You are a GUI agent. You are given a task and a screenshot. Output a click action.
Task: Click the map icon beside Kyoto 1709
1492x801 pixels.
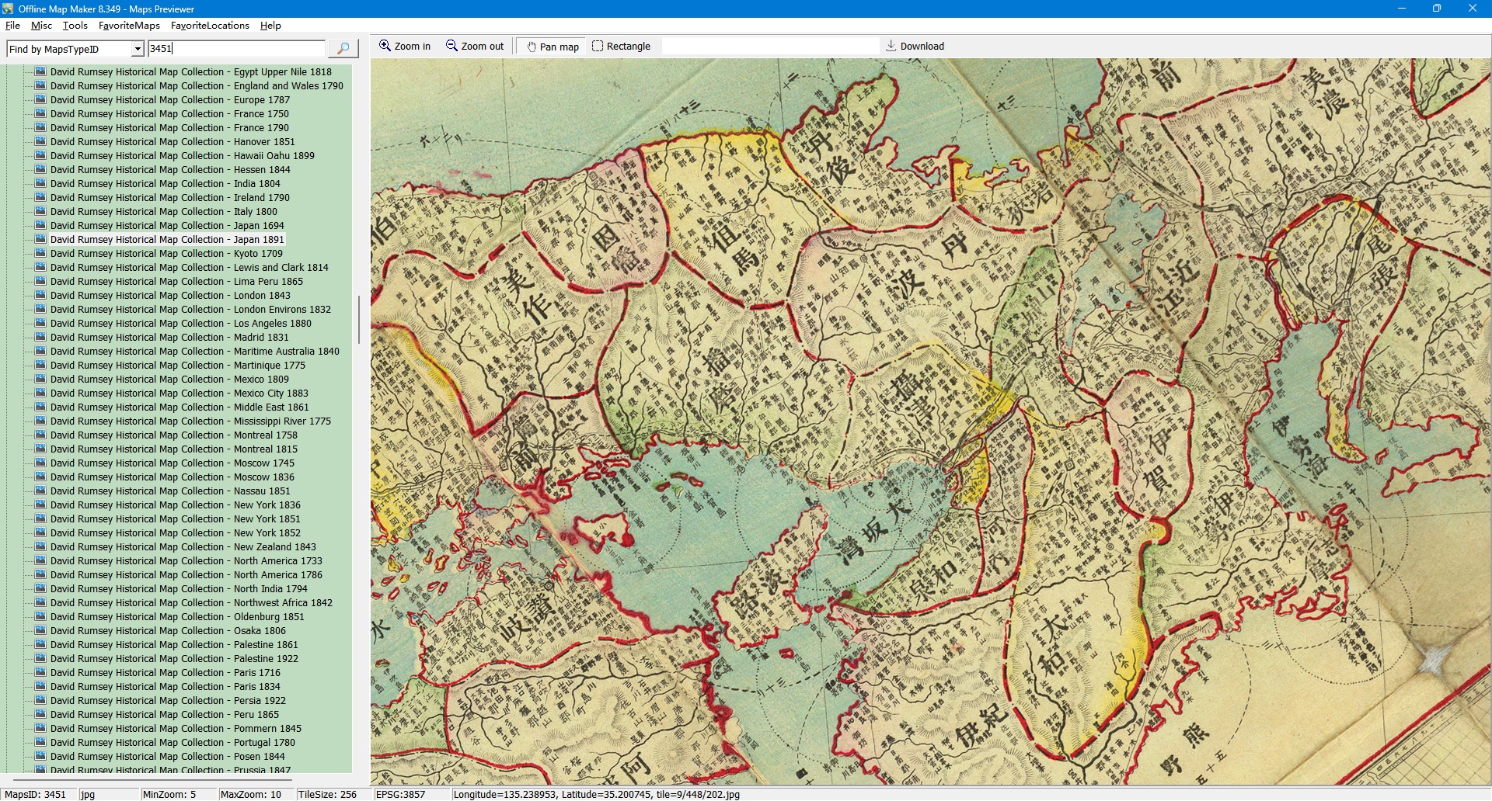(40, 254)
